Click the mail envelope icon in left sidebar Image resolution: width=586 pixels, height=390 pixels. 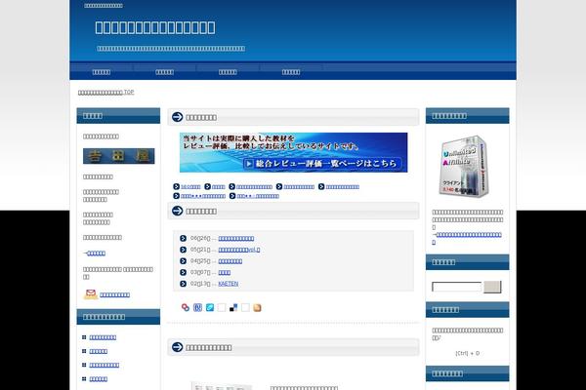click(91, 294)
